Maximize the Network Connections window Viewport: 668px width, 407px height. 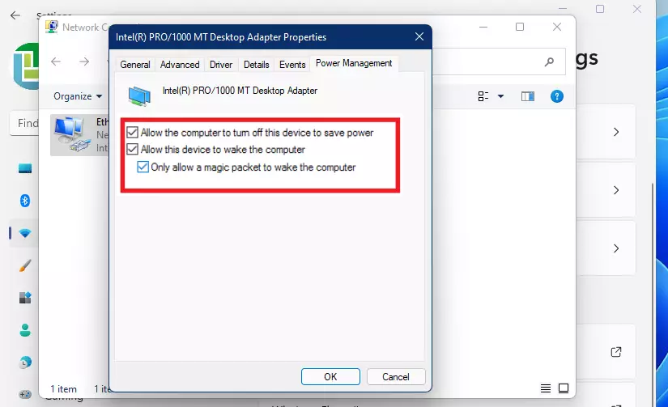click(520, 27)
